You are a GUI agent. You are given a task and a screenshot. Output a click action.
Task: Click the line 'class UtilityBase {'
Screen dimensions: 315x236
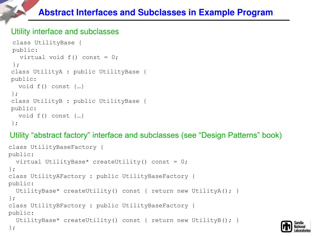[x=47, y=43]
